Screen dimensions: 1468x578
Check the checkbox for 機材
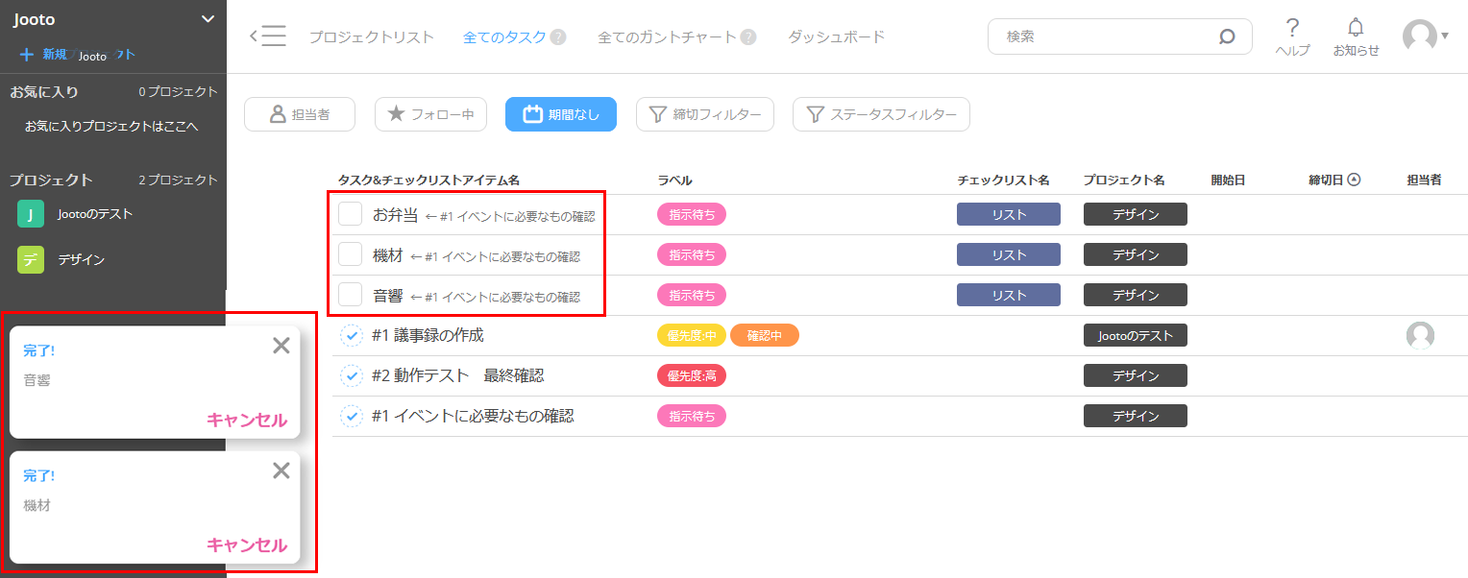pyautogui.click(x=352, y=254)
